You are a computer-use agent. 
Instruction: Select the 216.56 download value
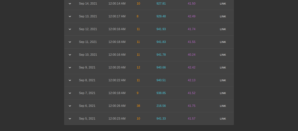pyautogui.click(x=161, y=106)
